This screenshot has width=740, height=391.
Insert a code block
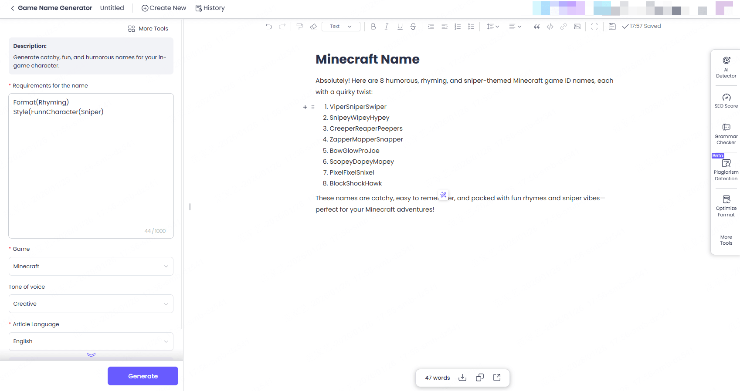[550, 27]
